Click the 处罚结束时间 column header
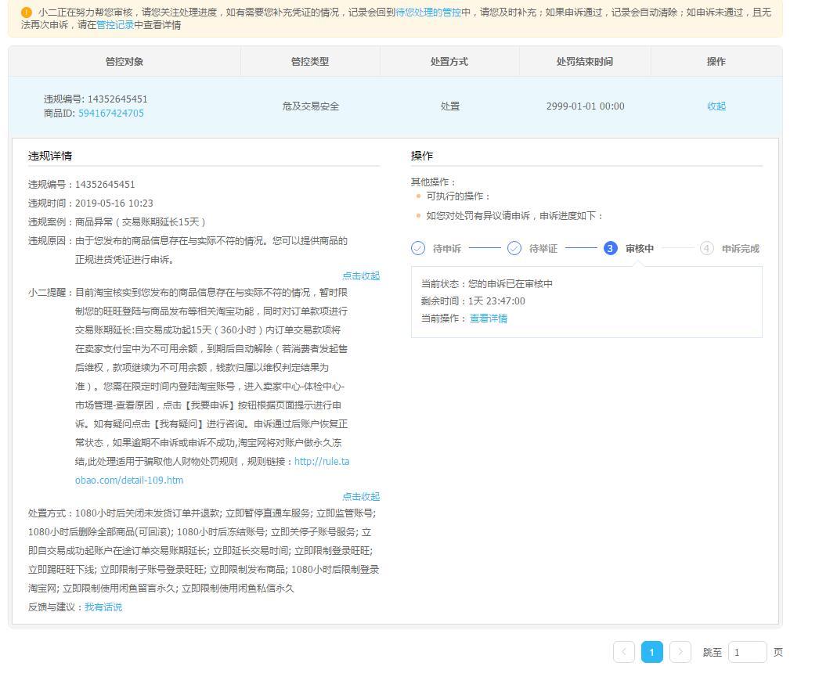Viewport: 837px width, 684px height. (585, 61)
